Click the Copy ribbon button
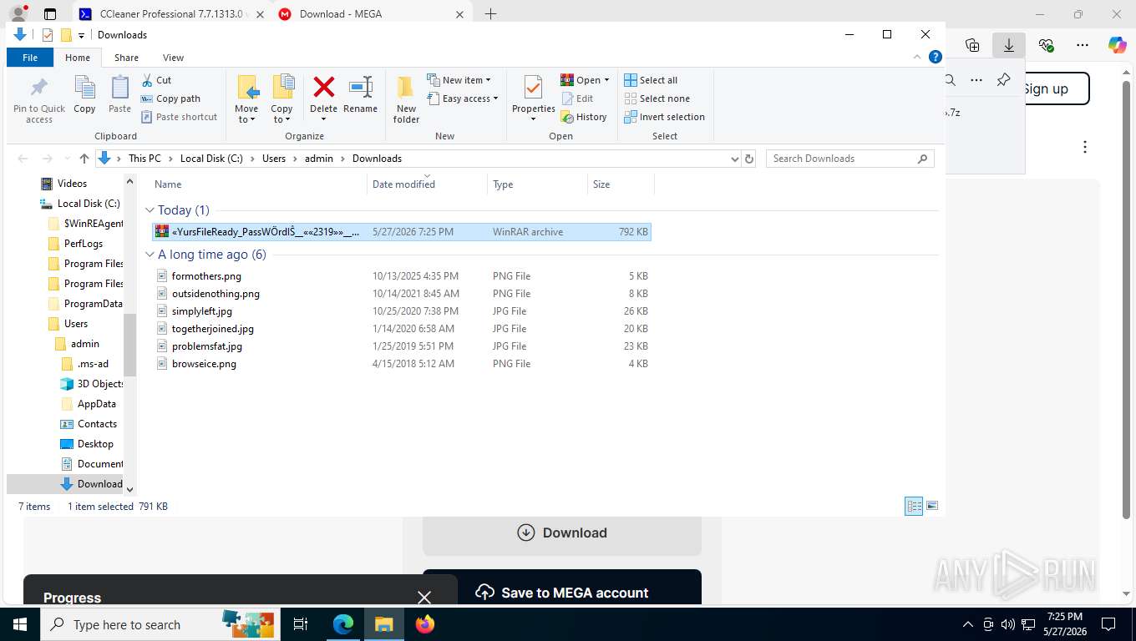Viewport: 1136px width, 641px height. click(x=84, y=95)
